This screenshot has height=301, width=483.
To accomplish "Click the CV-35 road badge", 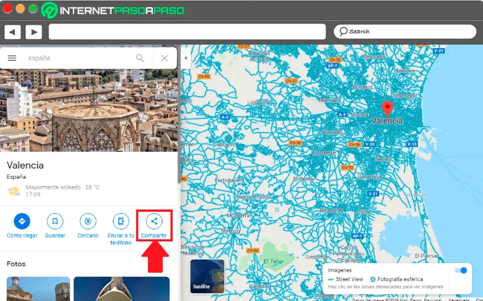I will [335, 60].
